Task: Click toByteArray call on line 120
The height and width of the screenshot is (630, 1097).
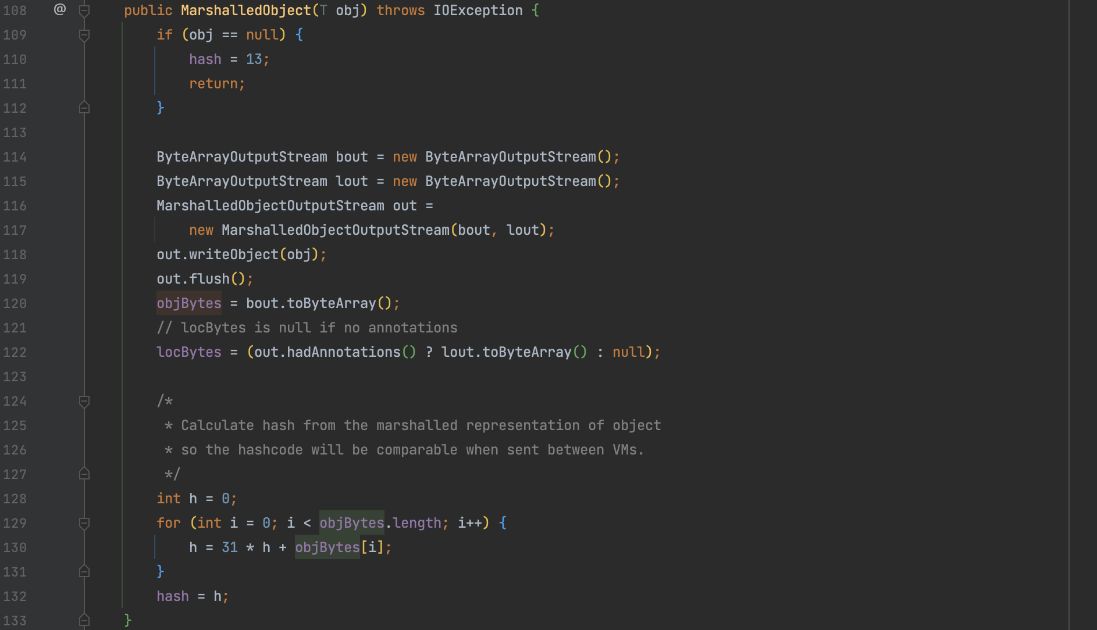Action: [332, 303]
